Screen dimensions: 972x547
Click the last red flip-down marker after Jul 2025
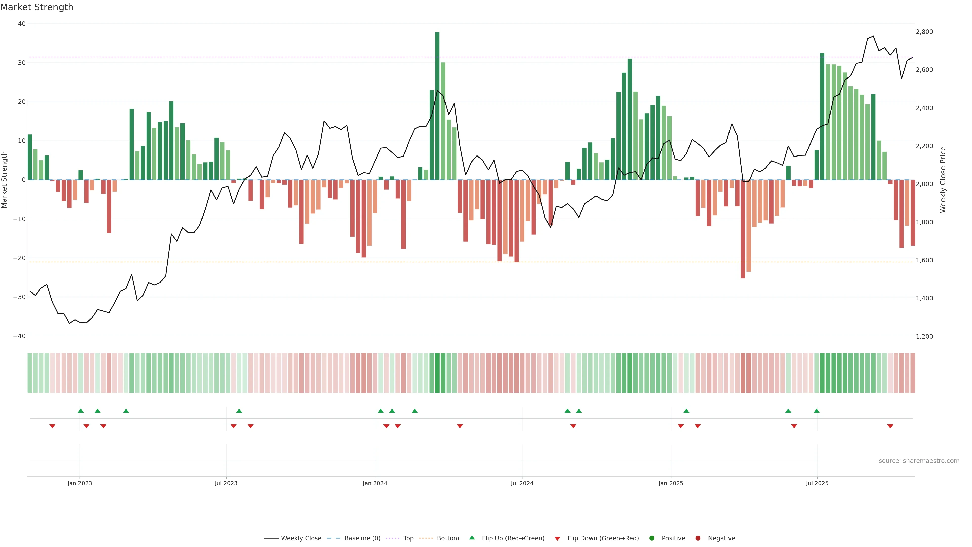click(890, 426)
